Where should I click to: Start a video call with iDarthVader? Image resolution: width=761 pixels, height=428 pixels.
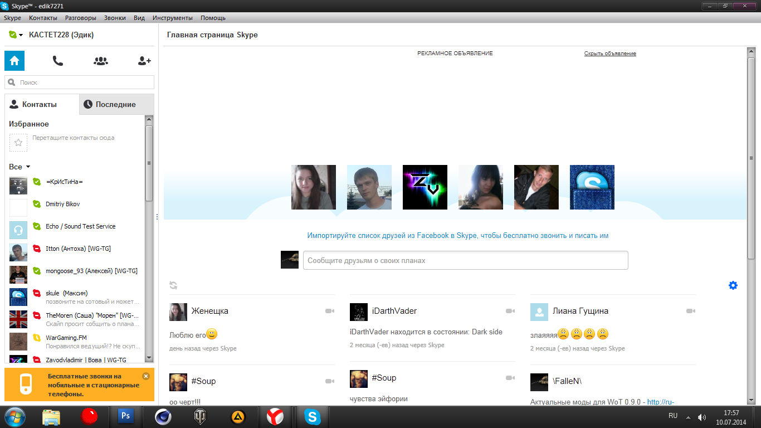(510, 311)
